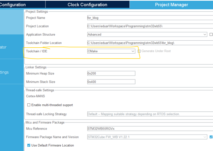The height and width of the screenshot is (151, 213).
Task: Open the sidebar section ending in 'ator'
Action: [x=12, y=47]
